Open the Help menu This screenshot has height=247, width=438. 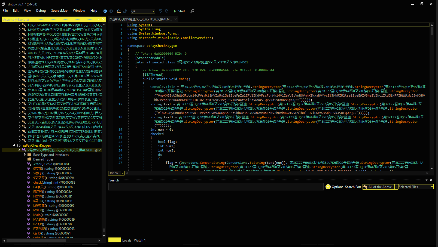click(94, 11)
